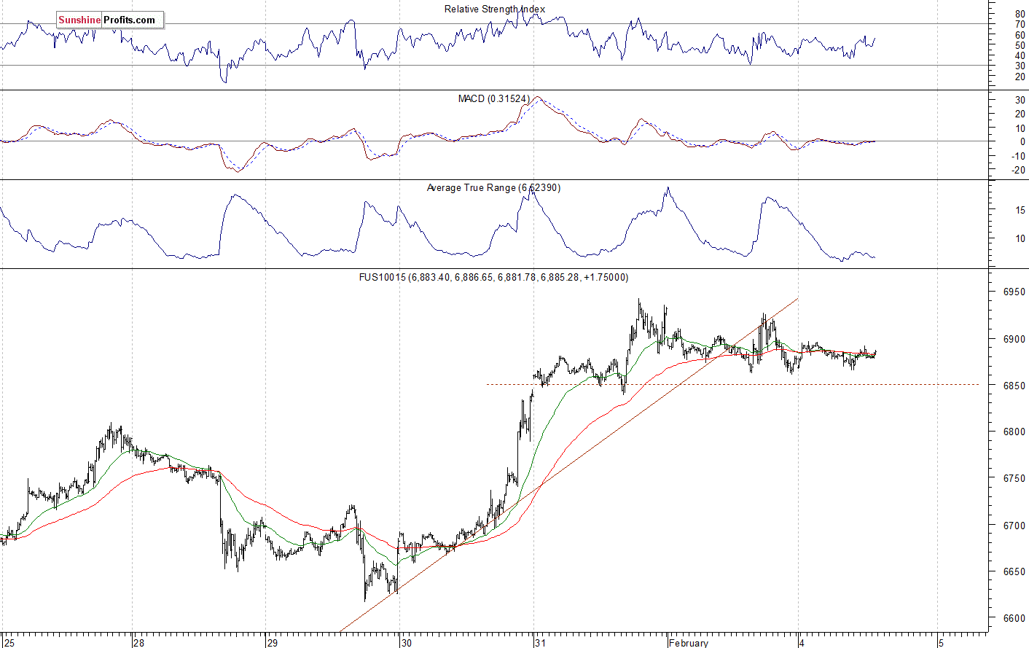
Task: Click the date label 30 on time axis
Action: coord(406,643)
